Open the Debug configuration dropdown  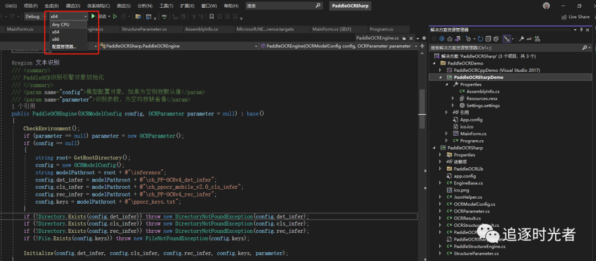click(35, 17)
